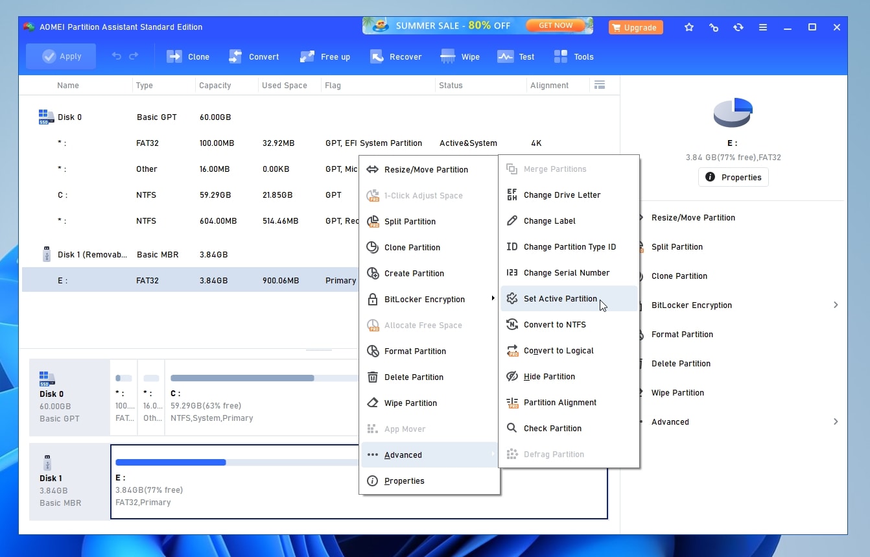The height and width of the screenshot is (557, 870).
Task: Click GET NOW on the sale banner
Action: click(x=554, y=25)
